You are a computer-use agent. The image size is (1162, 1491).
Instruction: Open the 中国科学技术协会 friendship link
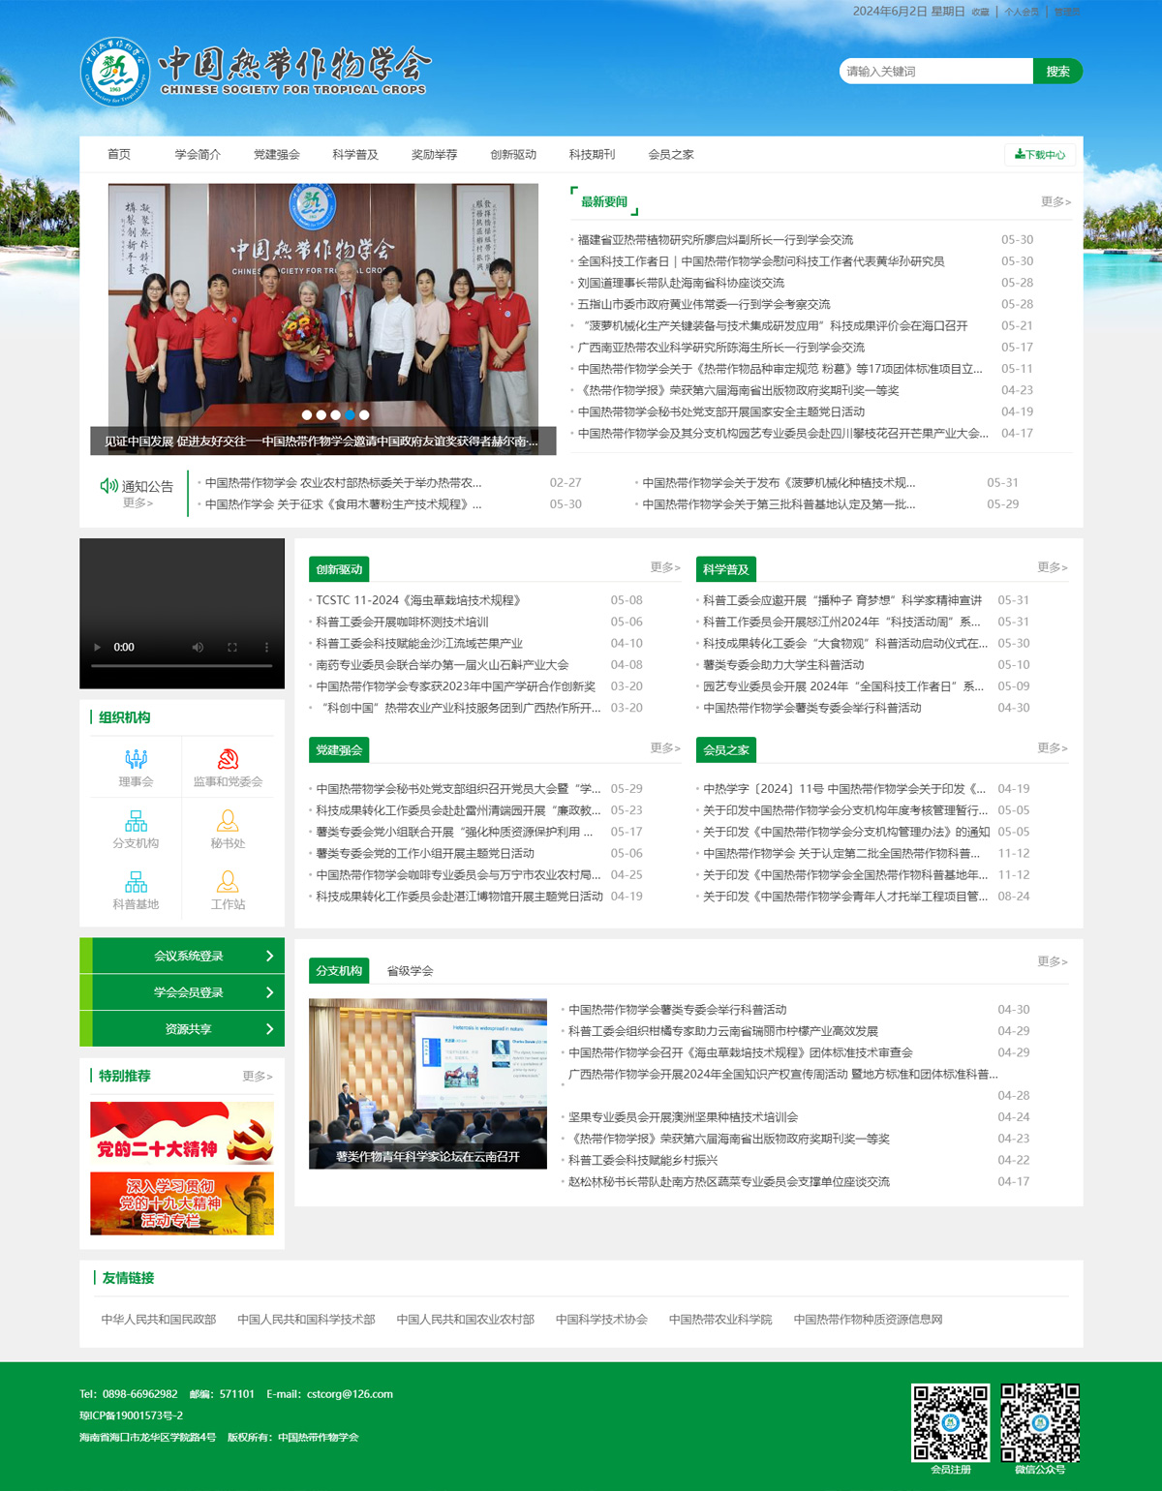tap(602, 1319)
